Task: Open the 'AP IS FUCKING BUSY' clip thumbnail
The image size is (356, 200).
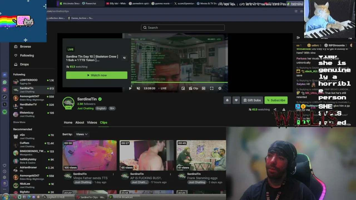Action: click(x=147, y=155)
